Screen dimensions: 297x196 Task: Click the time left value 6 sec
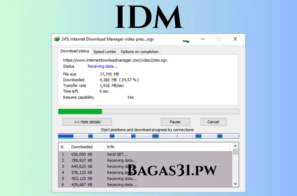click(x=104, y=91)
